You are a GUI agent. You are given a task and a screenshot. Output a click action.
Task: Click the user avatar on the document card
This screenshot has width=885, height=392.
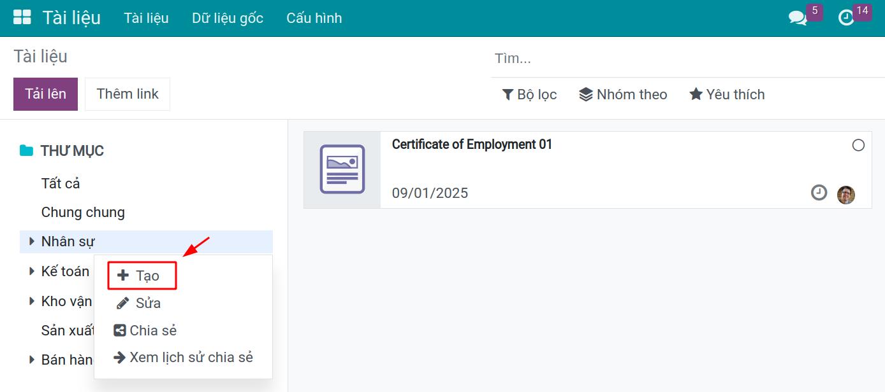click(x=845, y=195)
